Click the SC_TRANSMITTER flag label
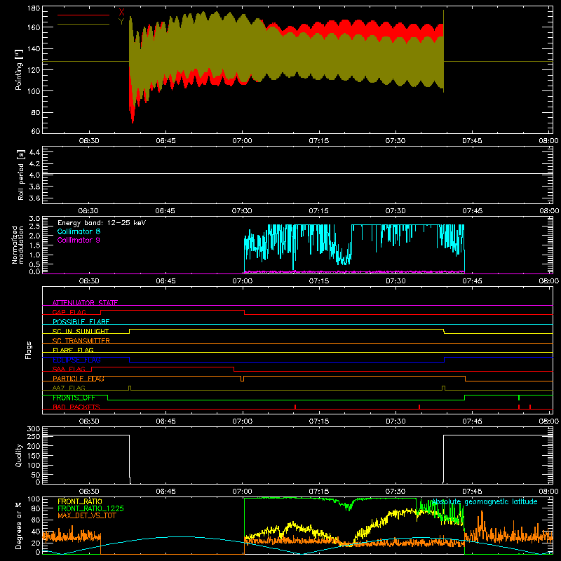This screenshot has height=561, width=561. point(81,341)
